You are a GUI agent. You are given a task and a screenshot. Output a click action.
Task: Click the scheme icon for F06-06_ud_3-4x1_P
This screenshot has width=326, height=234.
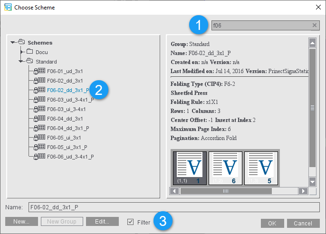pos(42,157)
